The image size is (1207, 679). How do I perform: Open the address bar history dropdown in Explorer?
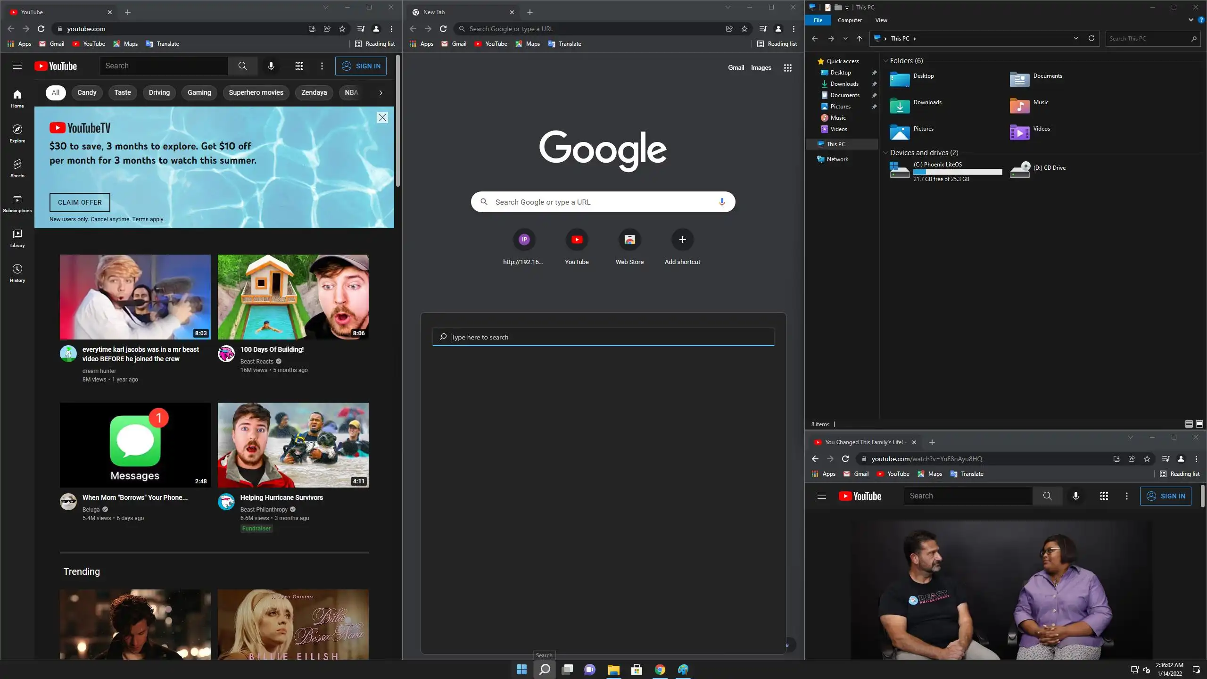(1075, 39)
